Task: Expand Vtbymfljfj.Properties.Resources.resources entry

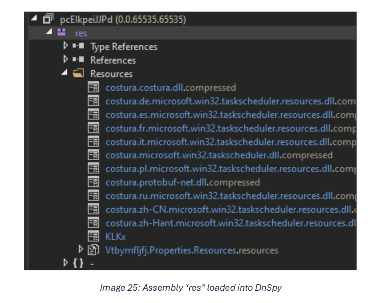Action: tap(81, 249)
